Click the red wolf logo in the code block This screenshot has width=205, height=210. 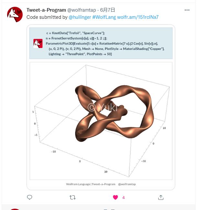point(38,43)
